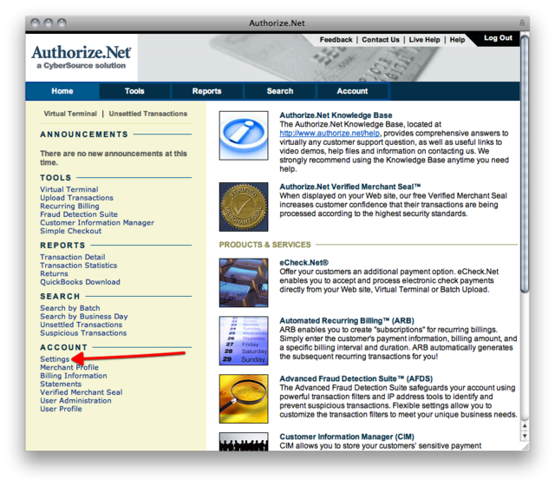This screenshot has width=555, height=486.
Task: Click the vertical scrollbar thumb
Action: [x=525, y=164]
